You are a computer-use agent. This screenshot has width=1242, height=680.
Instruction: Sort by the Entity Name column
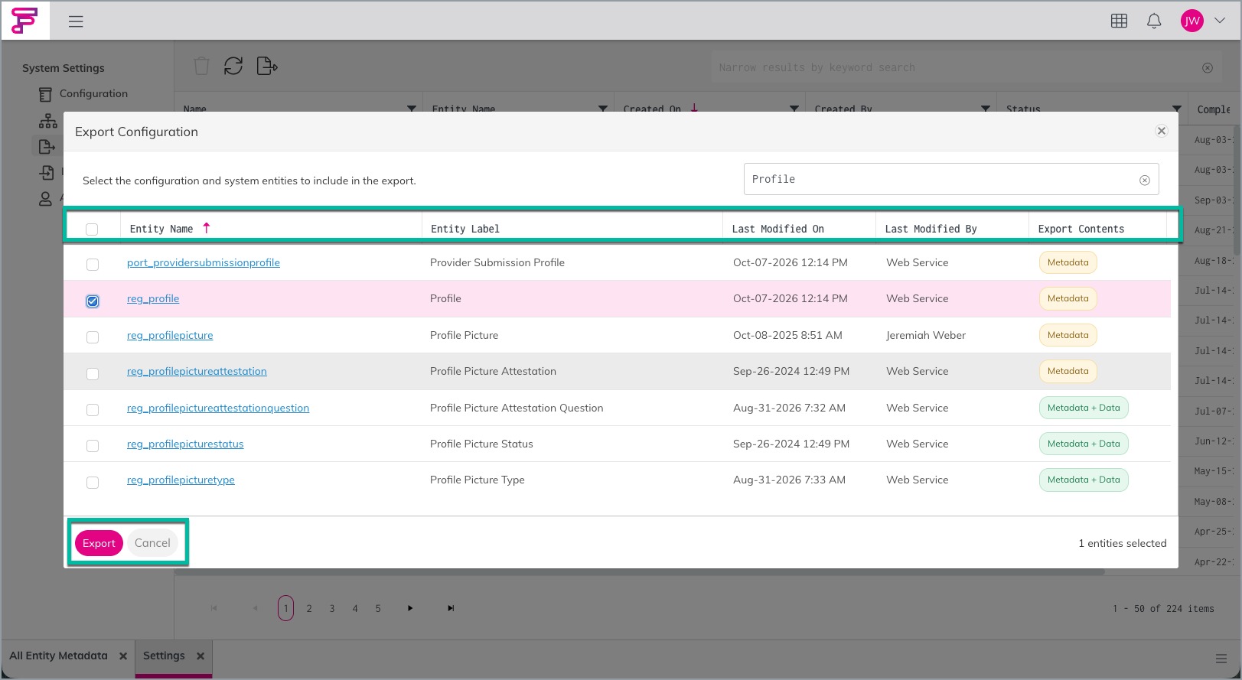(161, 229)
